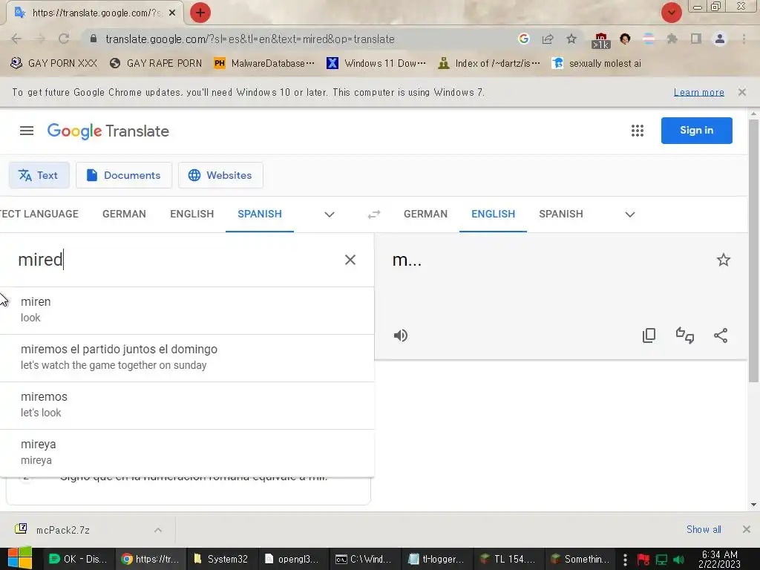The height and width of the screenshot is (570, 760).
Task: Open the Extensions puzzle icon
Action: [x=672, y=39]
